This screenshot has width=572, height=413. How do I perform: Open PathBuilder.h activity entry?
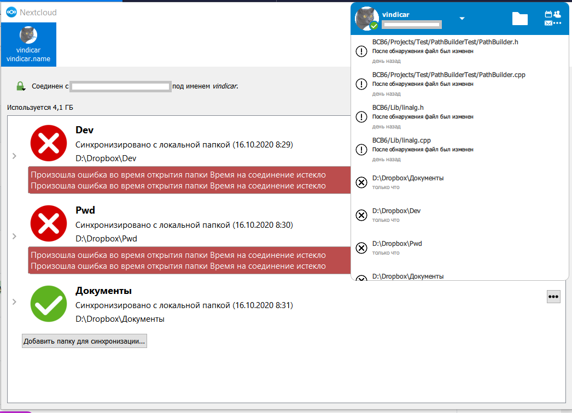click(460, 51)
